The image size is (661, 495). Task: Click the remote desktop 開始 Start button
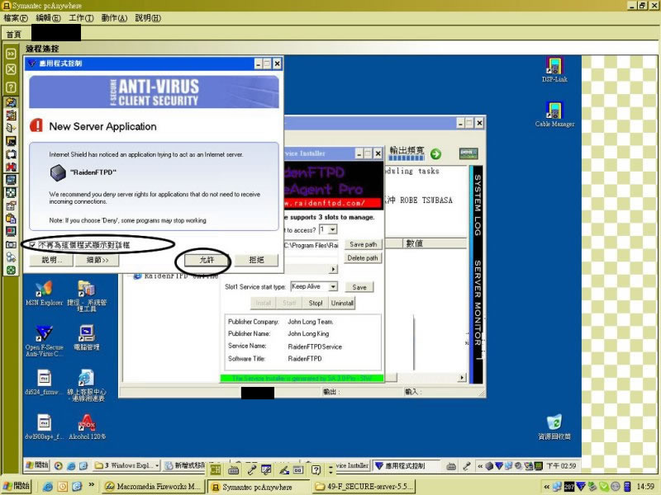37,465
